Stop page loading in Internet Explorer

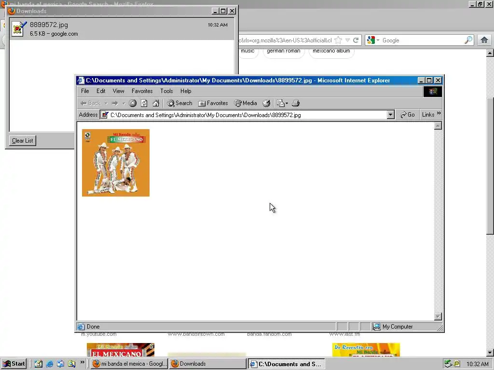click(x=133, y=103)
